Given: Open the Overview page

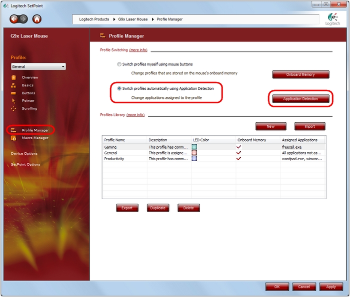Looking at the screenshot, I should [30, 77].
